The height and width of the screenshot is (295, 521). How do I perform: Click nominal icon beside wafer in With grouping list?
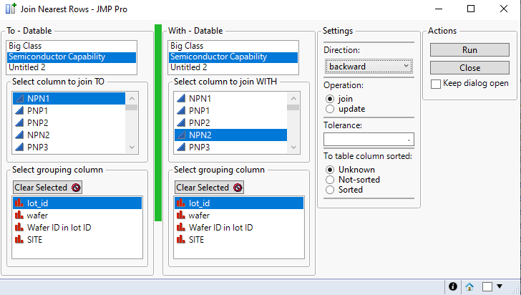(180, 216)
